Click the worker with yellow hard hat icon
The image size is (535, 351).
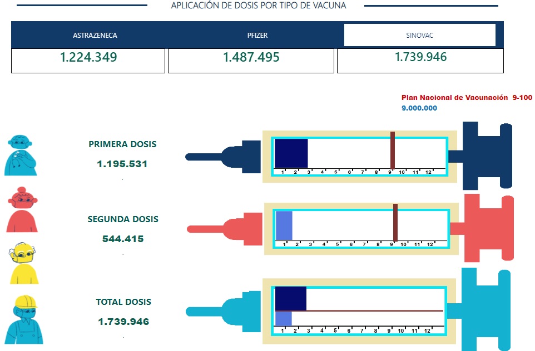[x=24, y=319]
